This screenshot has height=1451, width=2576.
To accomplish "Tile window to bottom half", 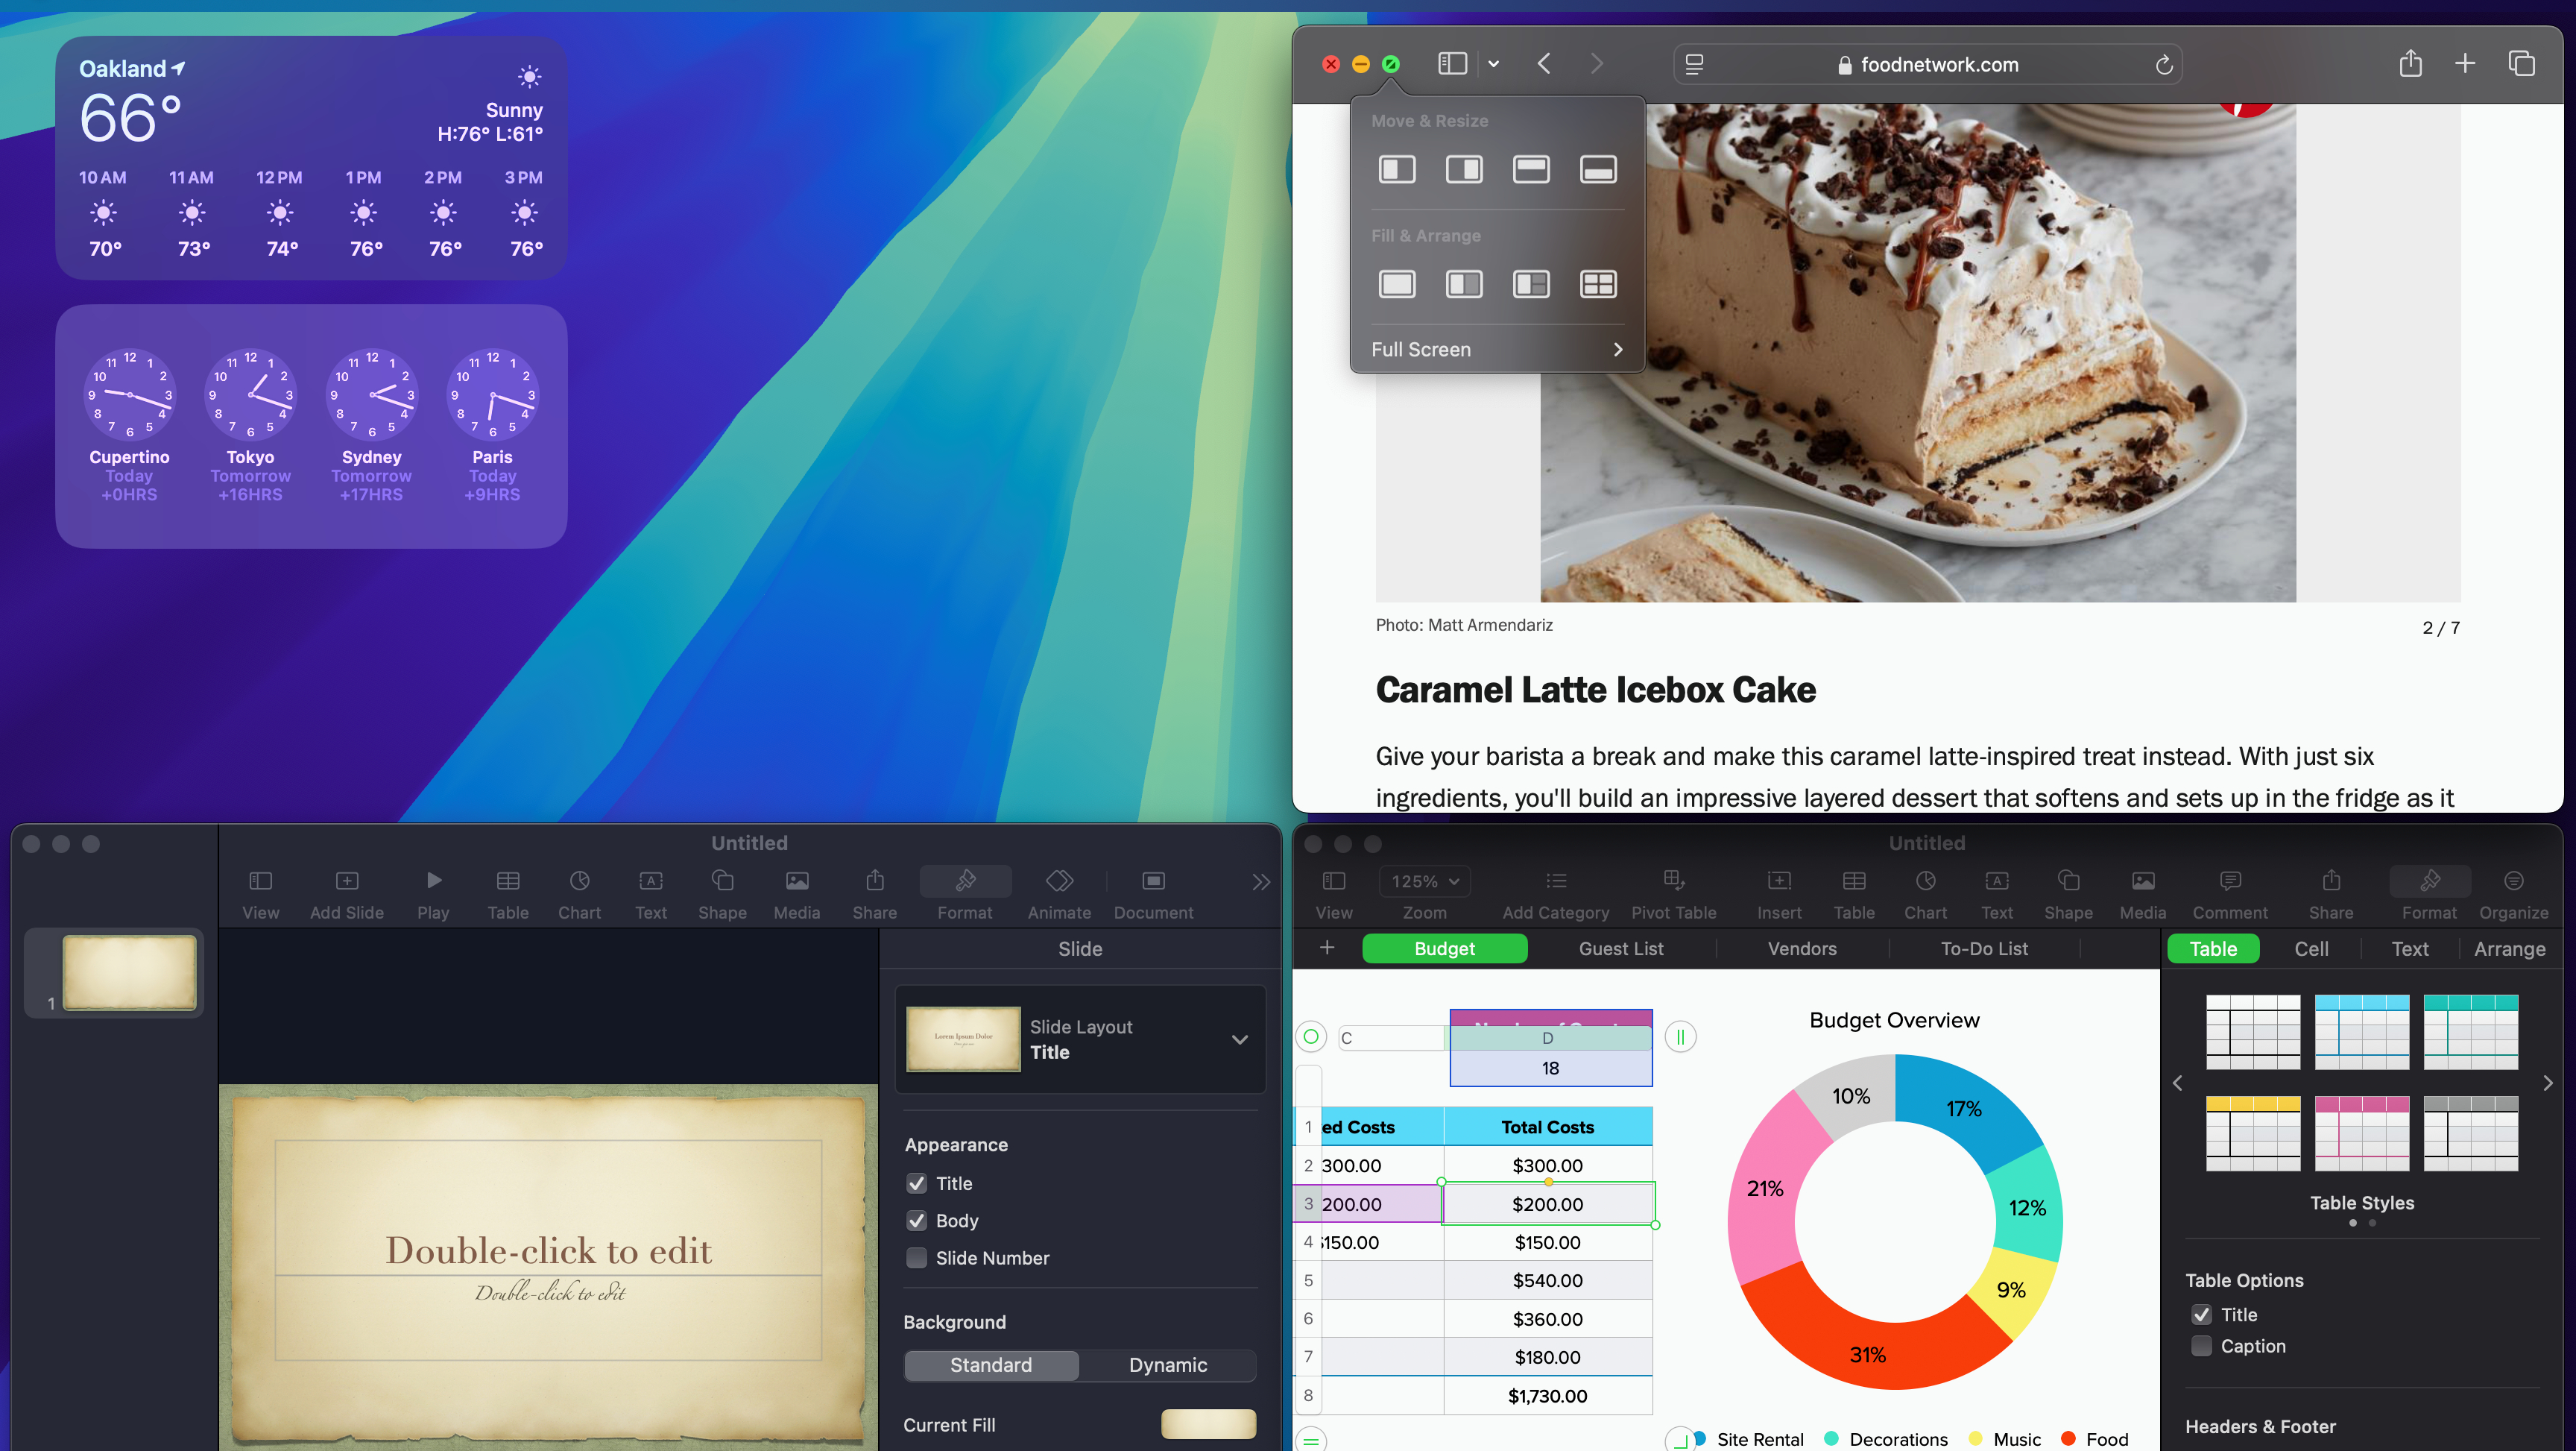I will pyautogui.click(x=1598, y=169).
